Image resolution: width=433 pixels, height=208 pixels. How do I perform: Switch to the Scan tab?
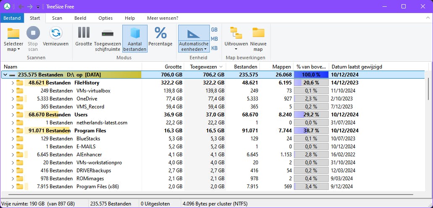pyautogui.click(x=57, y=18)
